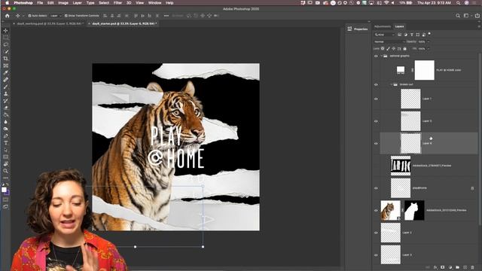Open the Filter menu
Viewport: 482px width, 271px height.
(117, 3)
